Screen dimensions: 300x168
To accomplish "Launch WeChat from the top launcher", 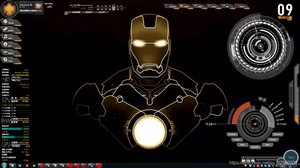I will [x=214, y=6].
